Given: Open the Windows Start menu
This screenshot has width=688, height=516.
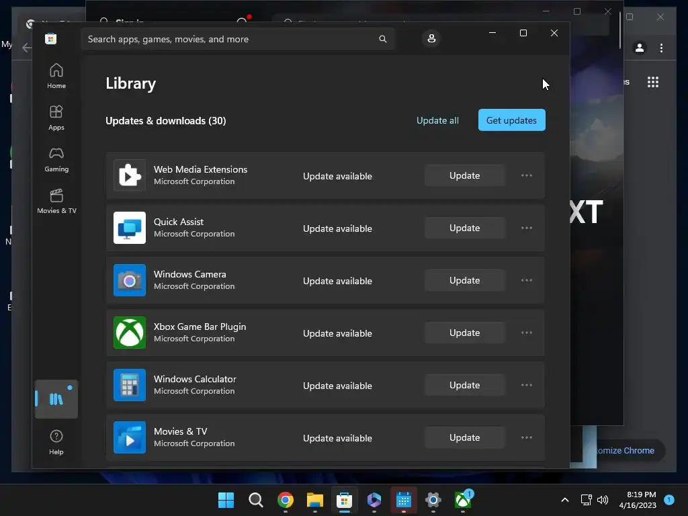Looking at the screenshot, I should (x=226, y=500).
